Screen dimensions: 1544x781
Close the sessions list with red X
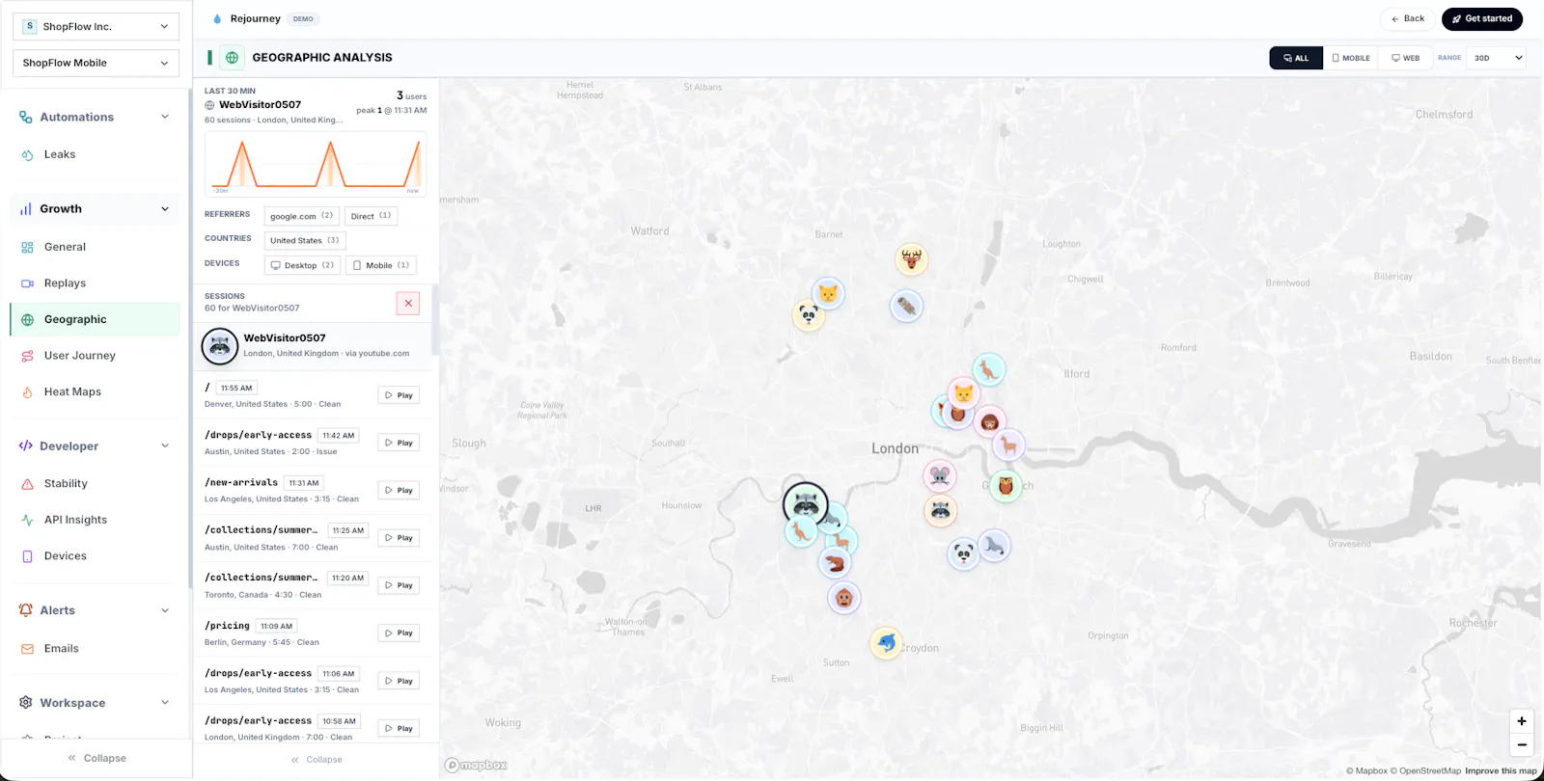click(408, 303)
